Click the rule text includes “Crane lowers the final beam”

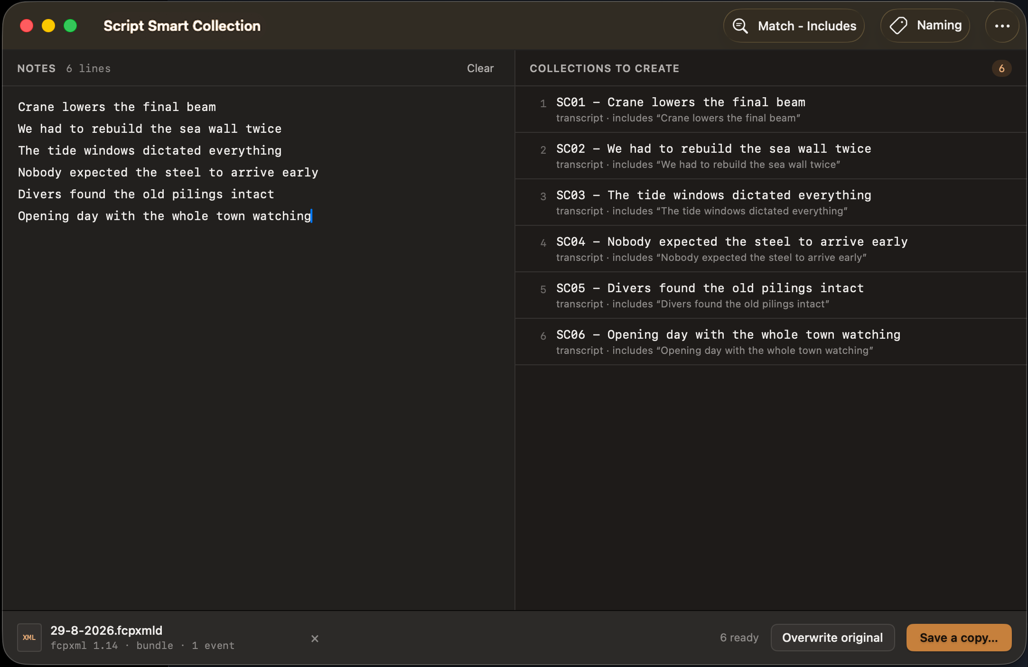pyautogui.click(x=706, y=118)
